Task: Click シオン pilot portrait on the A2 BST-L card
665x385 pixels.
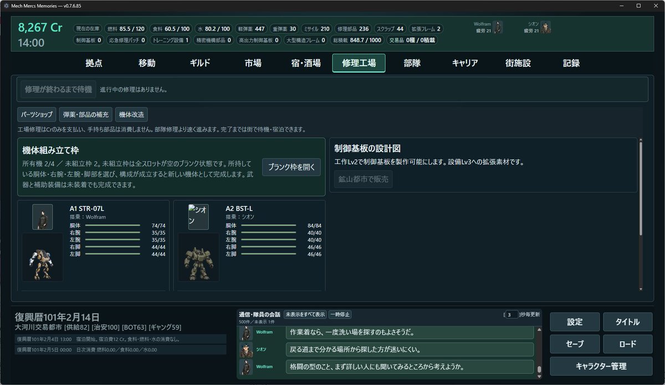Action: [x=198, y=217]
